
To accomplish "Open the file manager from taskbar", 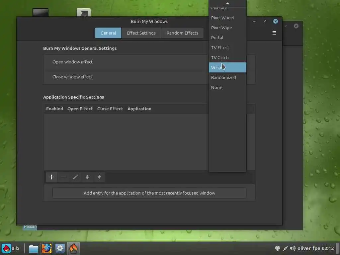I will coord(34,248).
